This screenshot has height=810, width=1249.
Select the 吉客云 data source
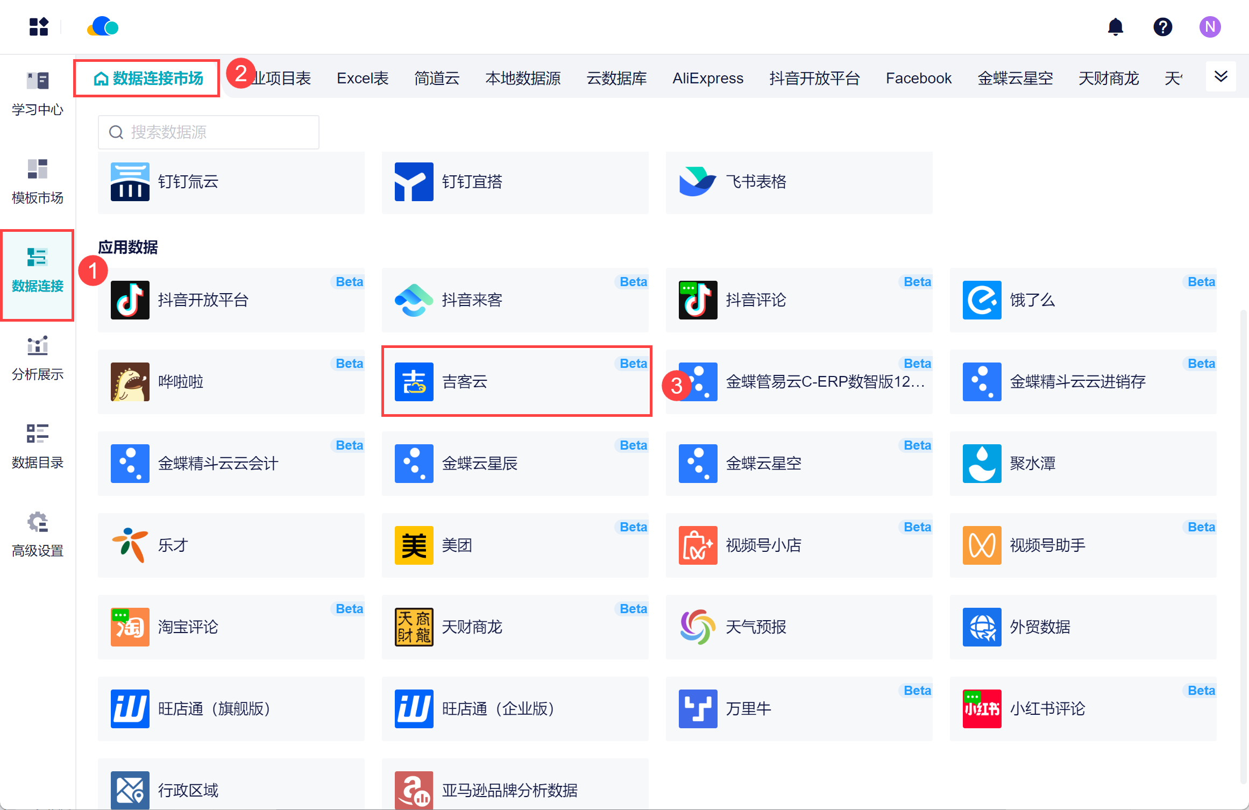515,381
